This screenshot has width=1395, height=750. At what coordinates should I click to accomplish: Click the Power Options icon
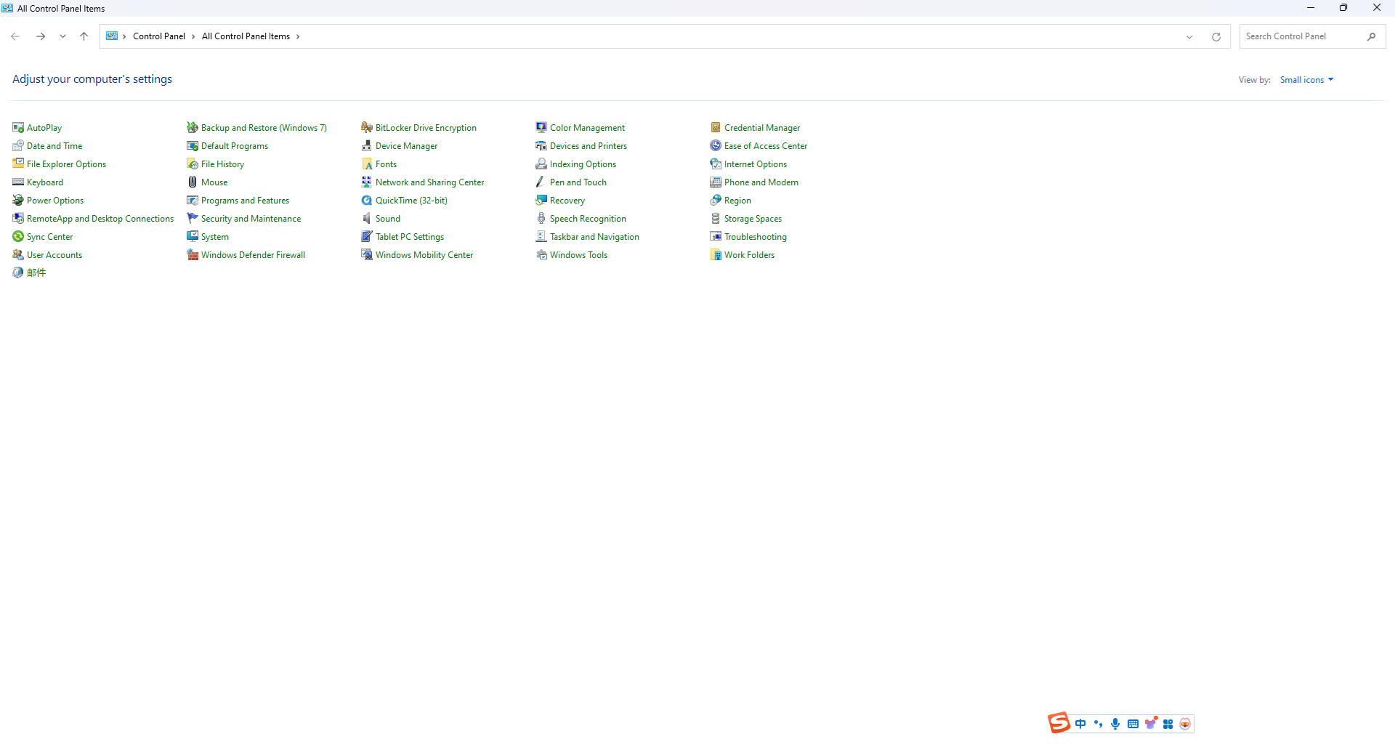(x=18, y=201)
